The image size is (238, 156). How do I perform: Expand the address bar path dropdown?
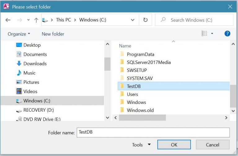click(x=133, y=20)
